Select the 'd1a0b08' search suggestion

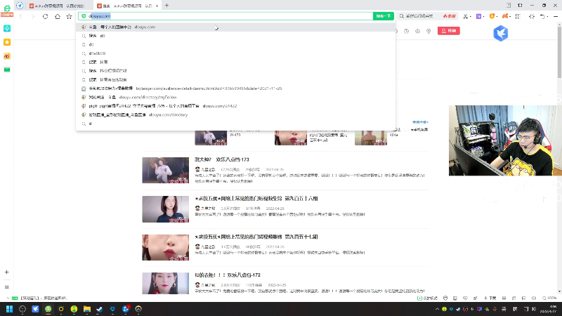[x=236, y=53]
